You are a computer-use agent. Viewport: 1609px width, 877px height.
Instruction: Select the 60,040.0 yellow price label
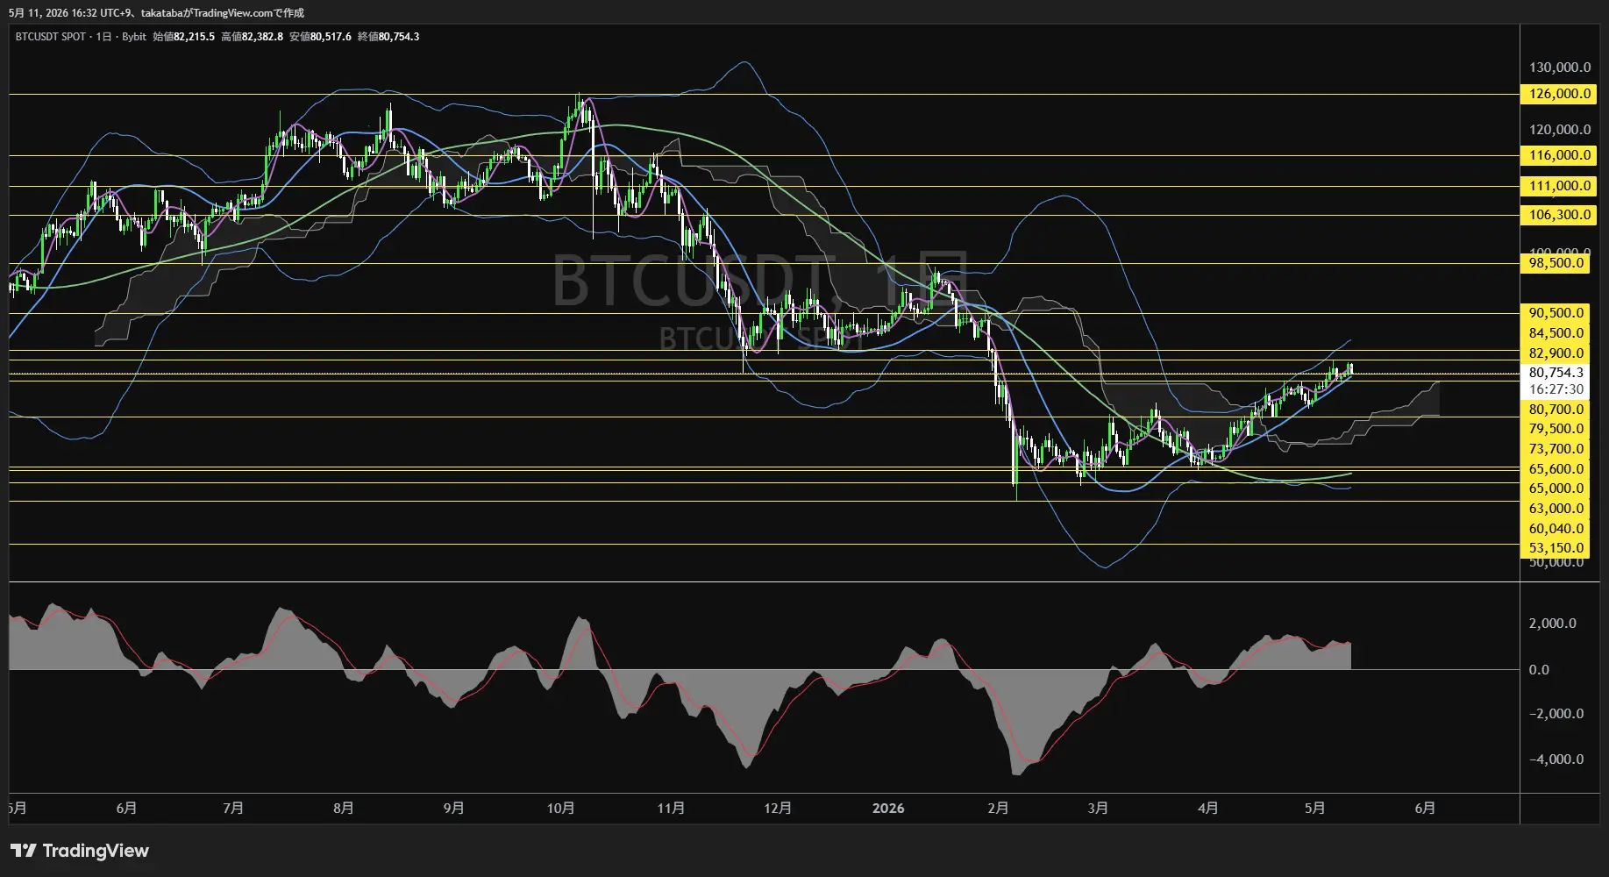click(1556, 529)
